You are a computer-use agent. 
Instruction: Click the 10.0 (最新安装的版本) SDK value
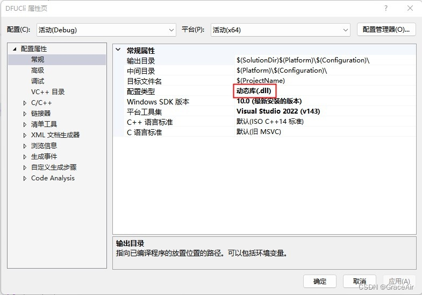click(x=269, y=101)
